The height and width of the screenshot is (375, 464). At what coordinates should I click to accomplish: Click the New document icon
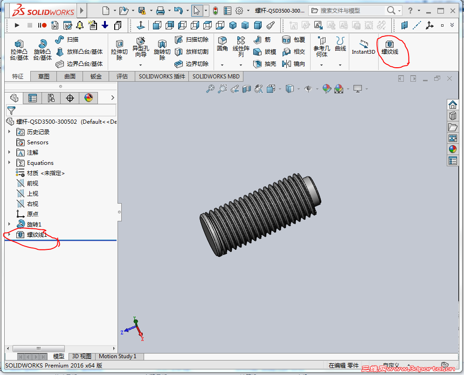pos(106,11)
